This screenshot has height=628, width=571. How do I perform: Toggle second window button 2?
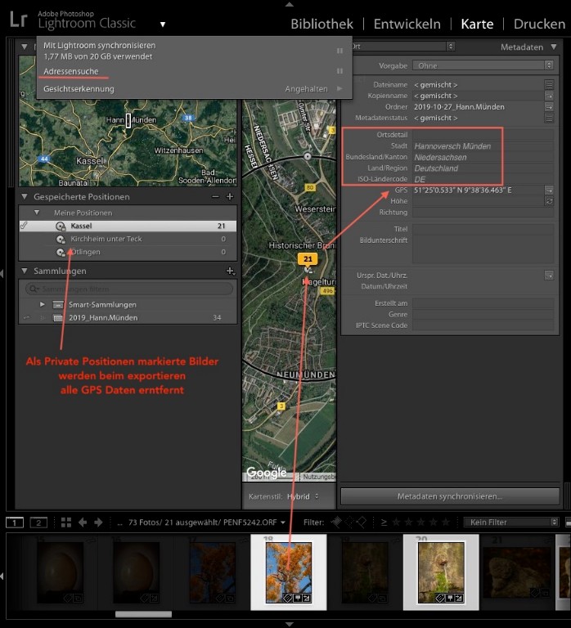[39, 523]
